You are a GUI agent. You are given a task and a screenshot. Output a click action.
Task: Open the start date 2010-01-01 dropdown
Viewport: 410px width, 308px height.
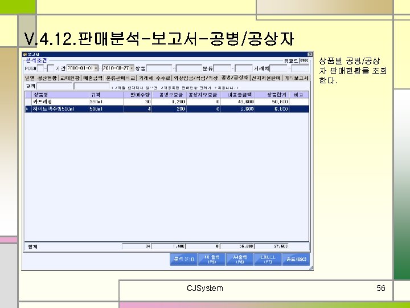coord(96,68)
